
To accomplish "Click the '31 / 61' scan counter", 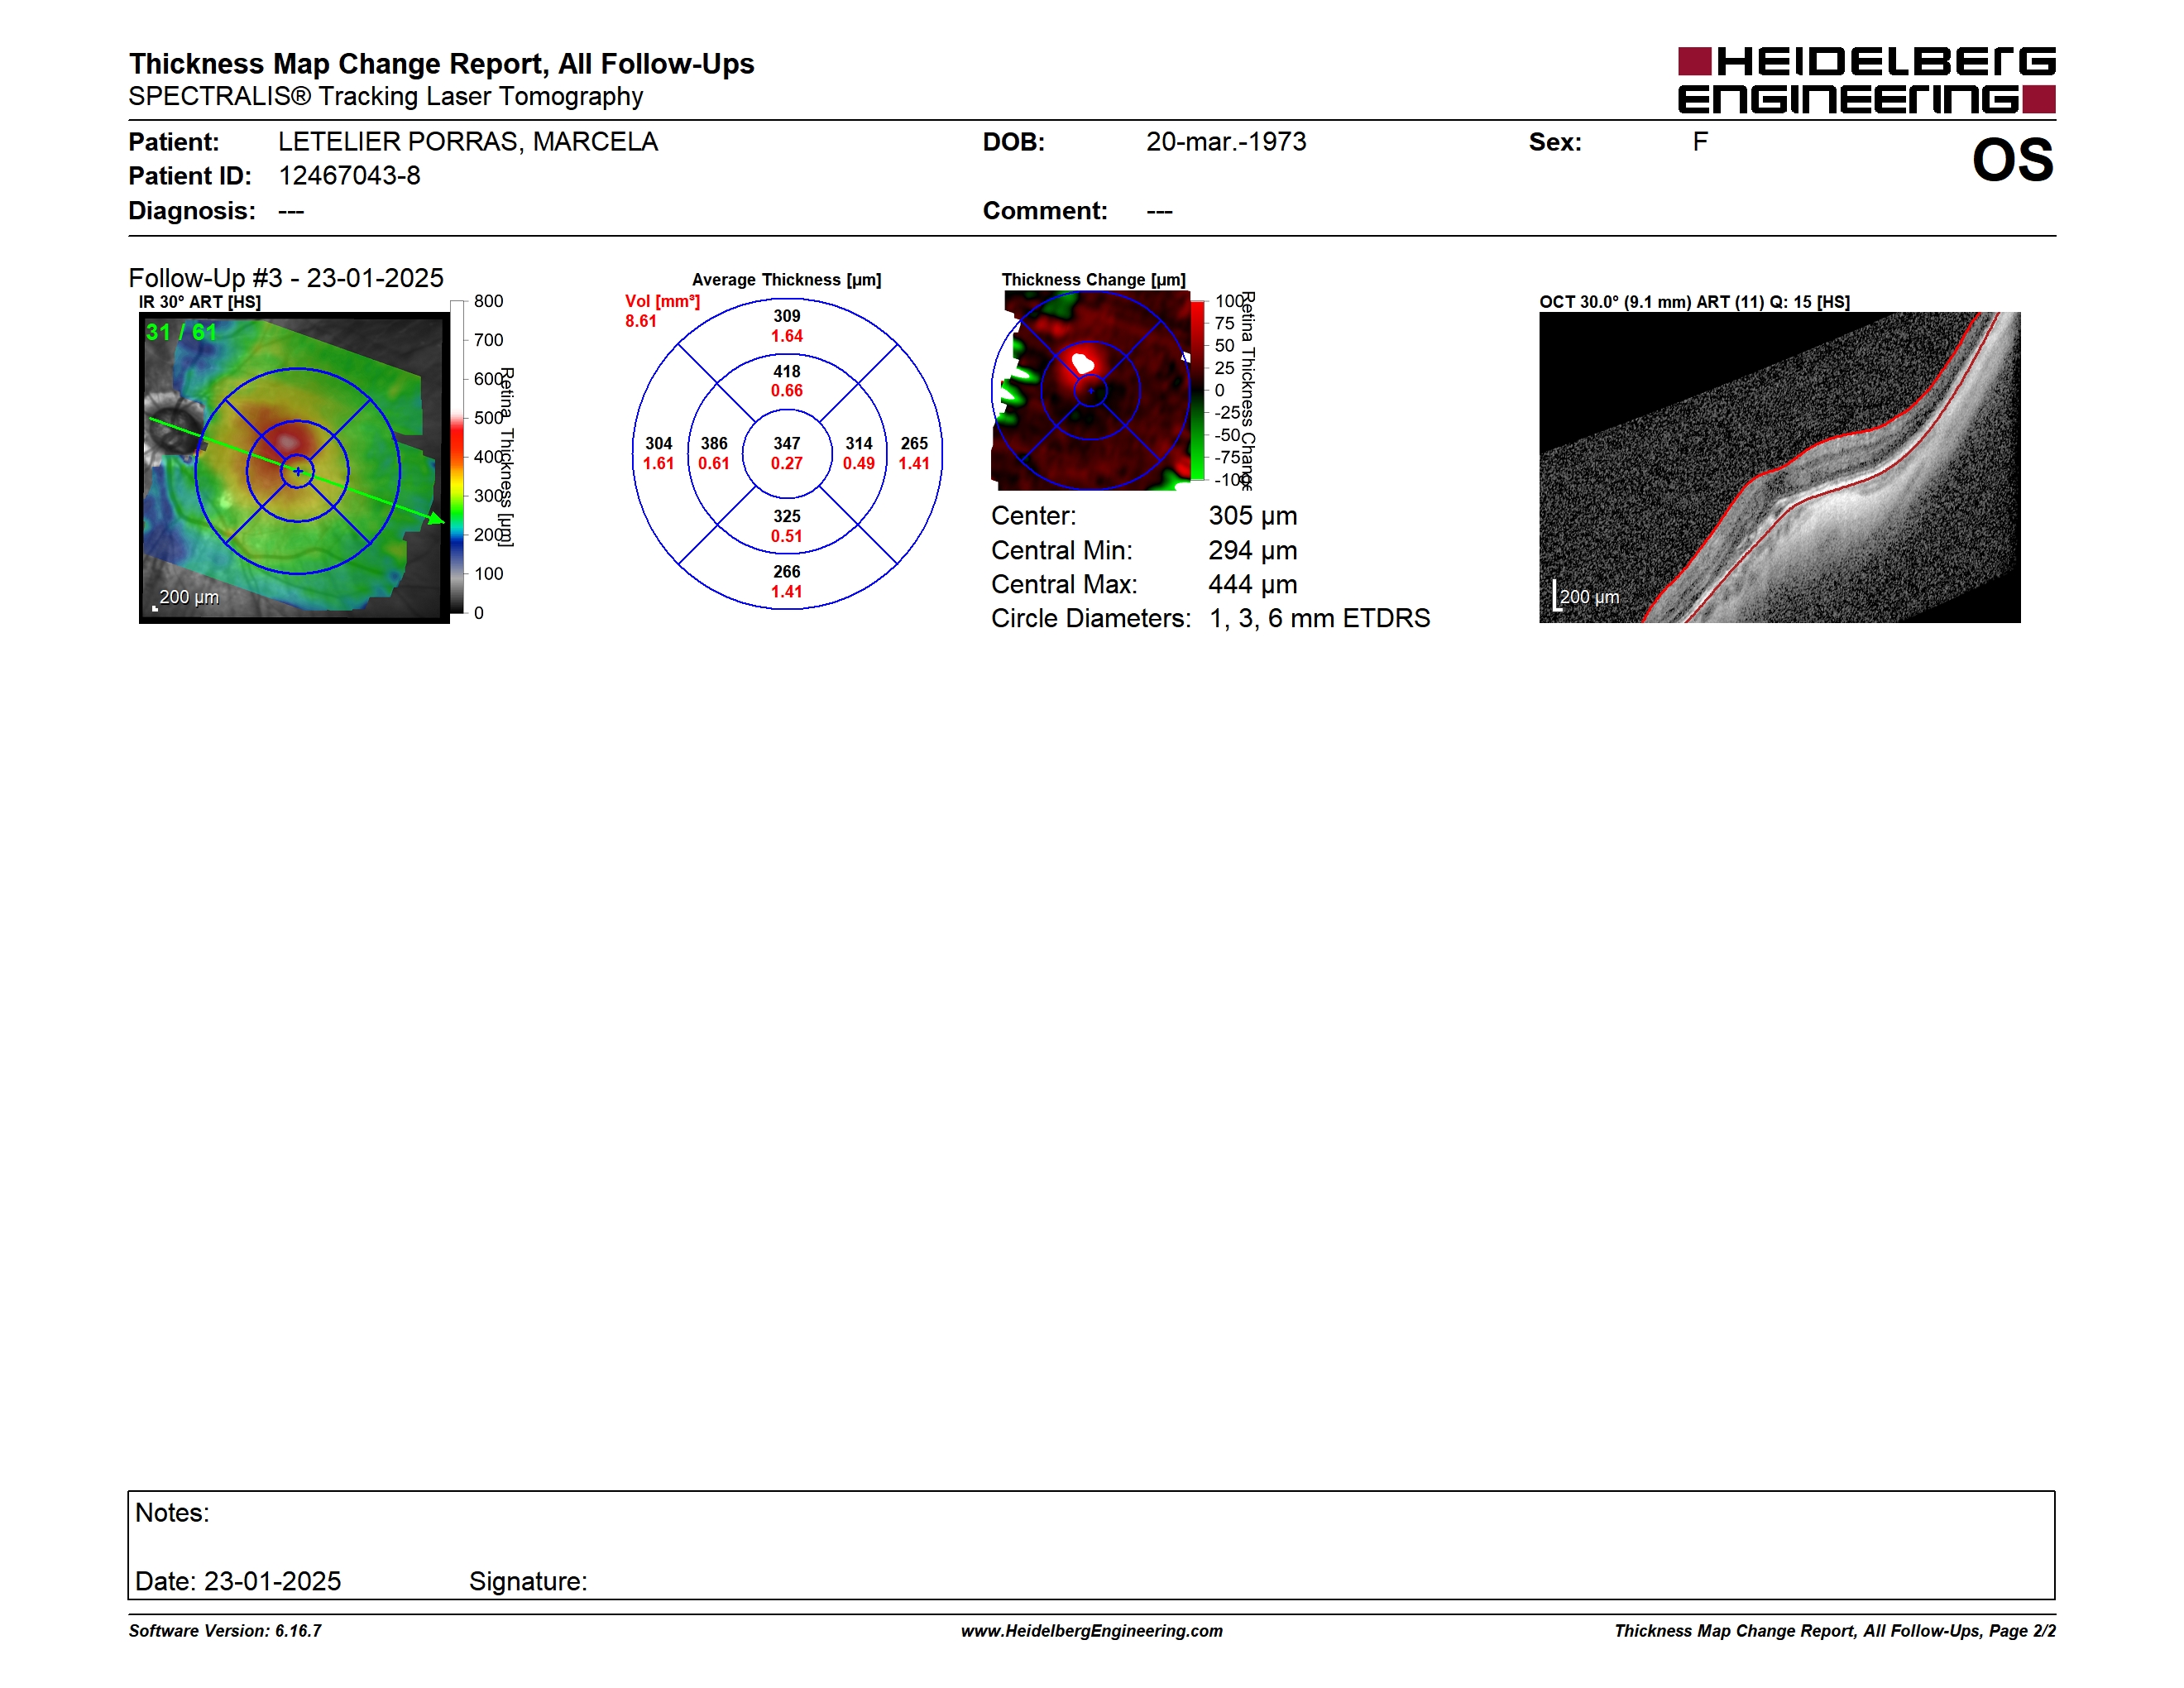I will click(x=181, y=332).
